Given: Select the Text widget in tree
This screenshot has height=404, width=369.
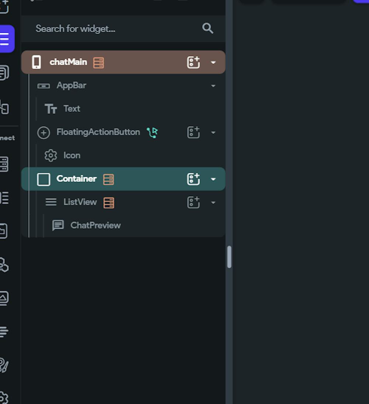Looking at the screenshot, I should [72, 109].
